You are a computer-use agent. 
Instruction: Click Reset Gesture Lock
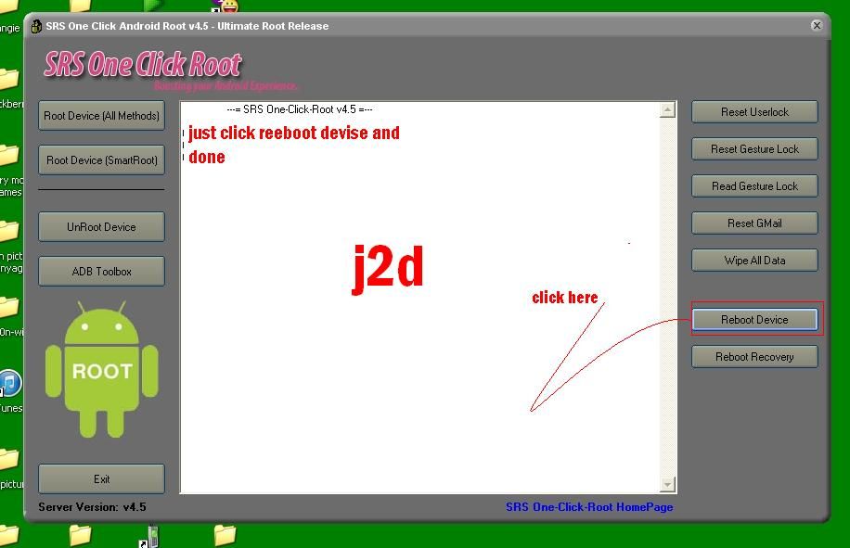(754, 149)
